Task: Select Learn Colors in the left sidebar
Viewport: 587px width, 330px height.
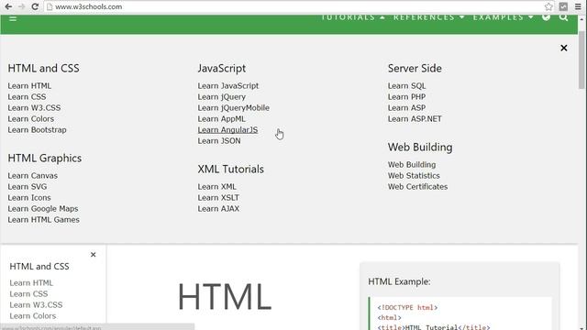Action: (x=33, y=316)
